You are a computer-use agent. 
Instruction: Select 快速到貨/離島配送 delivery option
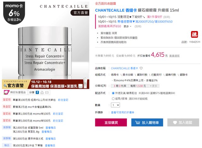point(113,93)
